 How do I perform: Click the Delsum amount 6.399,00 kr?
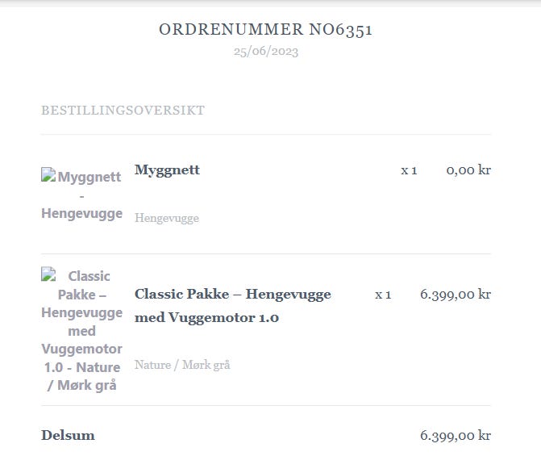455,436
